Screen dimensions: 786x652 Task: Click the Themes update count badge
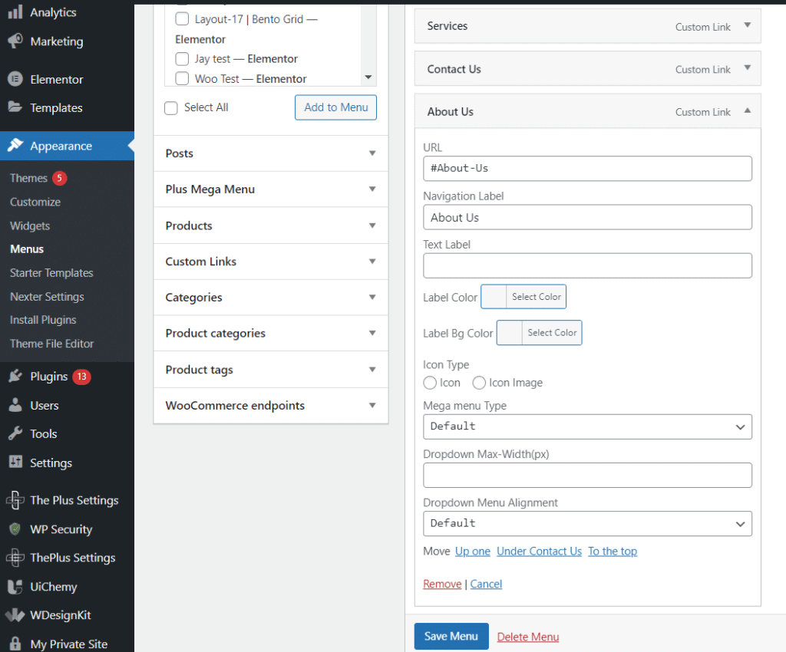coord(60,178)
